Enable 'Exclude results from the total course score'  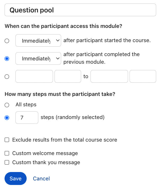(x=7, y=140)
